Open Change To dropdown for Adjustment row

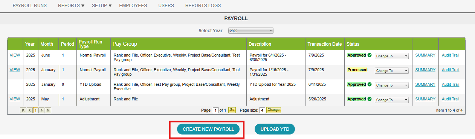(x=392, y=100)
